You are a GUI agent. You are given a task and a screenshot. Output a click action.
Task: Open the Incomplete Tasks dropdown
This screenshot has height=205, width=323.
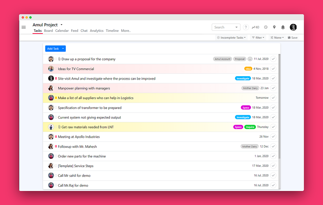(x=231, y=38)
